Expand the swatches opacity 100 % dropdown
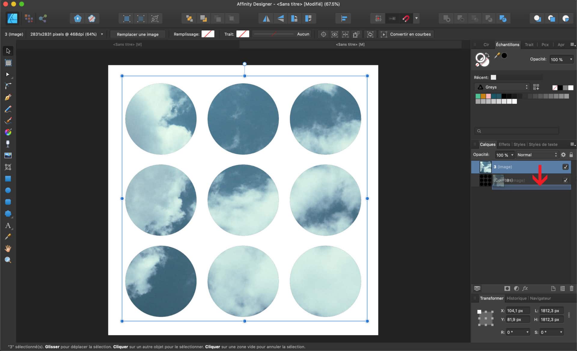The image size is (577, 351). tap(561, 60)
